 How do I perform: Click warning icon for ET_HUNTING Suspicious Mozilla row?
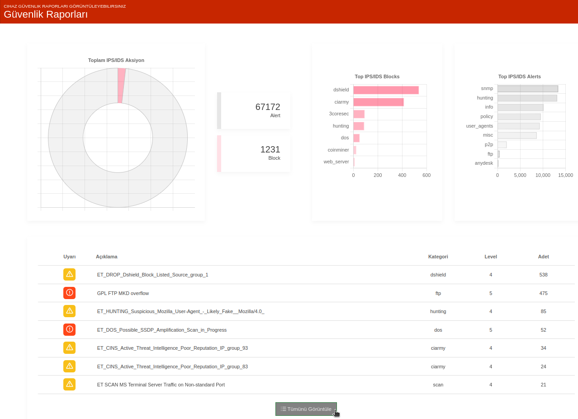coord(69,311)
